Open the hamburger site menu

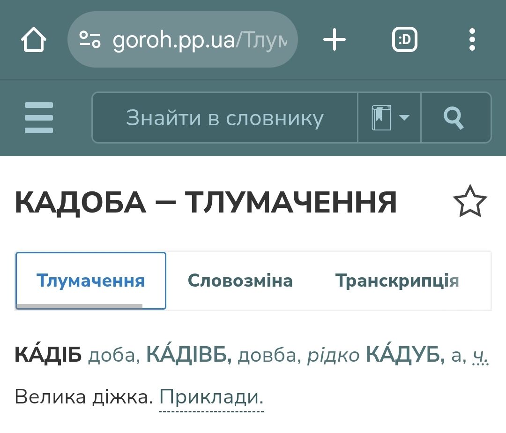pos(39,118)
